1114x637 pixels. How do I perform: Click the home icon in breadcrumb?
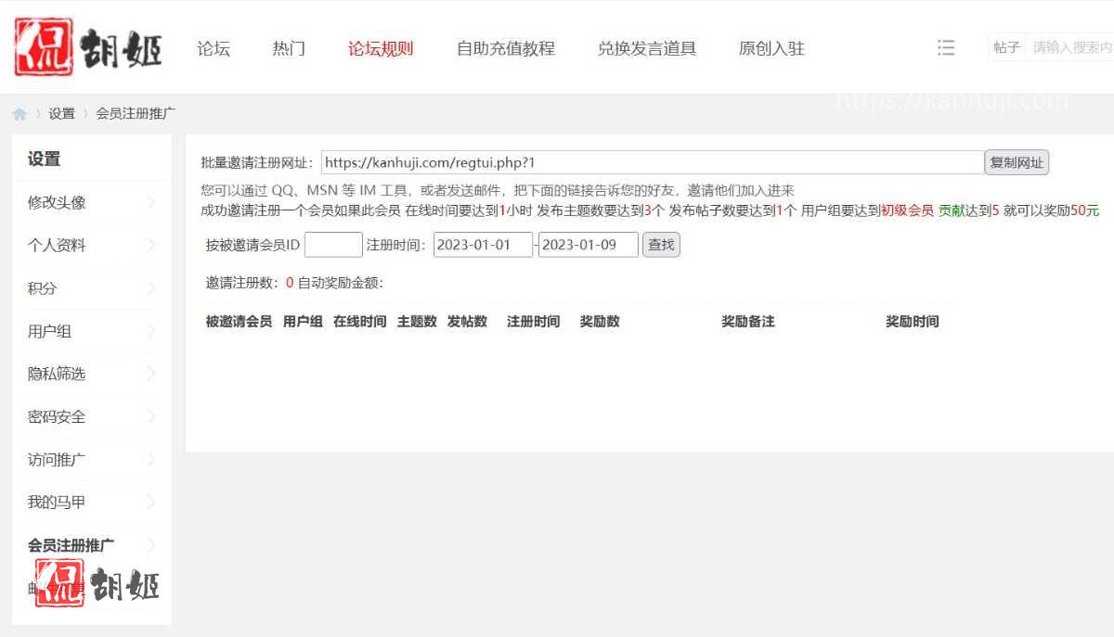tap(19, 114)
